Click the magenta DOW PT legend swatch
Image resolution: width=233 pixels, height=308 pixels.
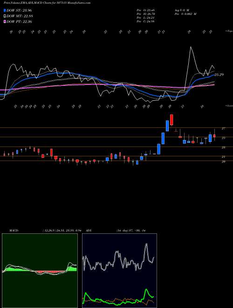pos(5,21)
